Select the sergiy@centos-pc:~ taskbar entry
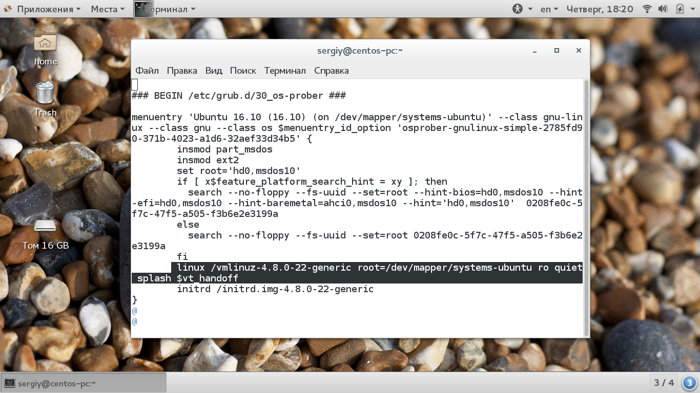 [82, 382]
